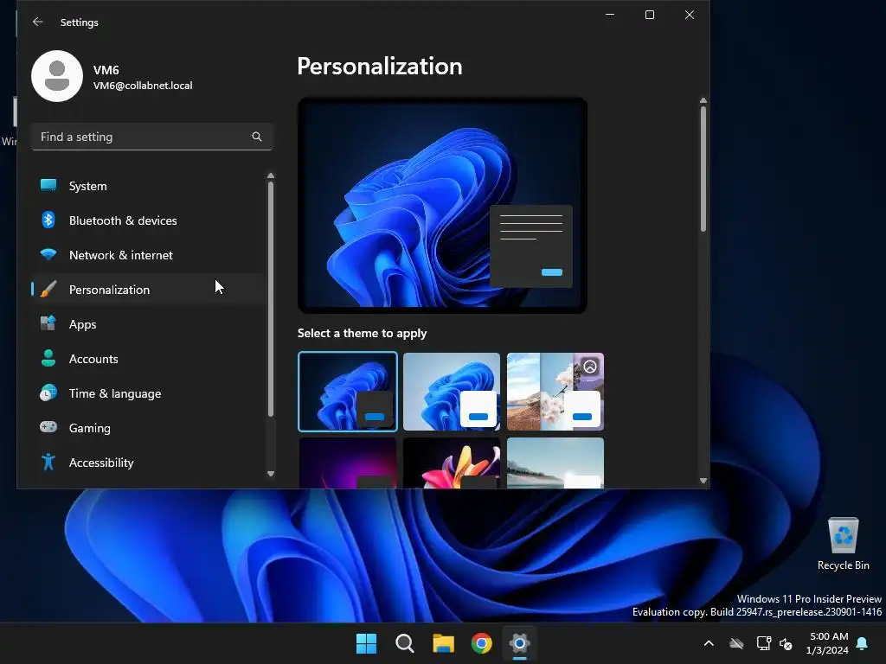Apply the Windows light bloom theme
Screen dimensions: 886x664
point(452,392)
